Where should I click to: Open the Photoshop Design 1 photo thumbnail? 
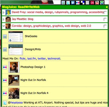click(14, 67)
